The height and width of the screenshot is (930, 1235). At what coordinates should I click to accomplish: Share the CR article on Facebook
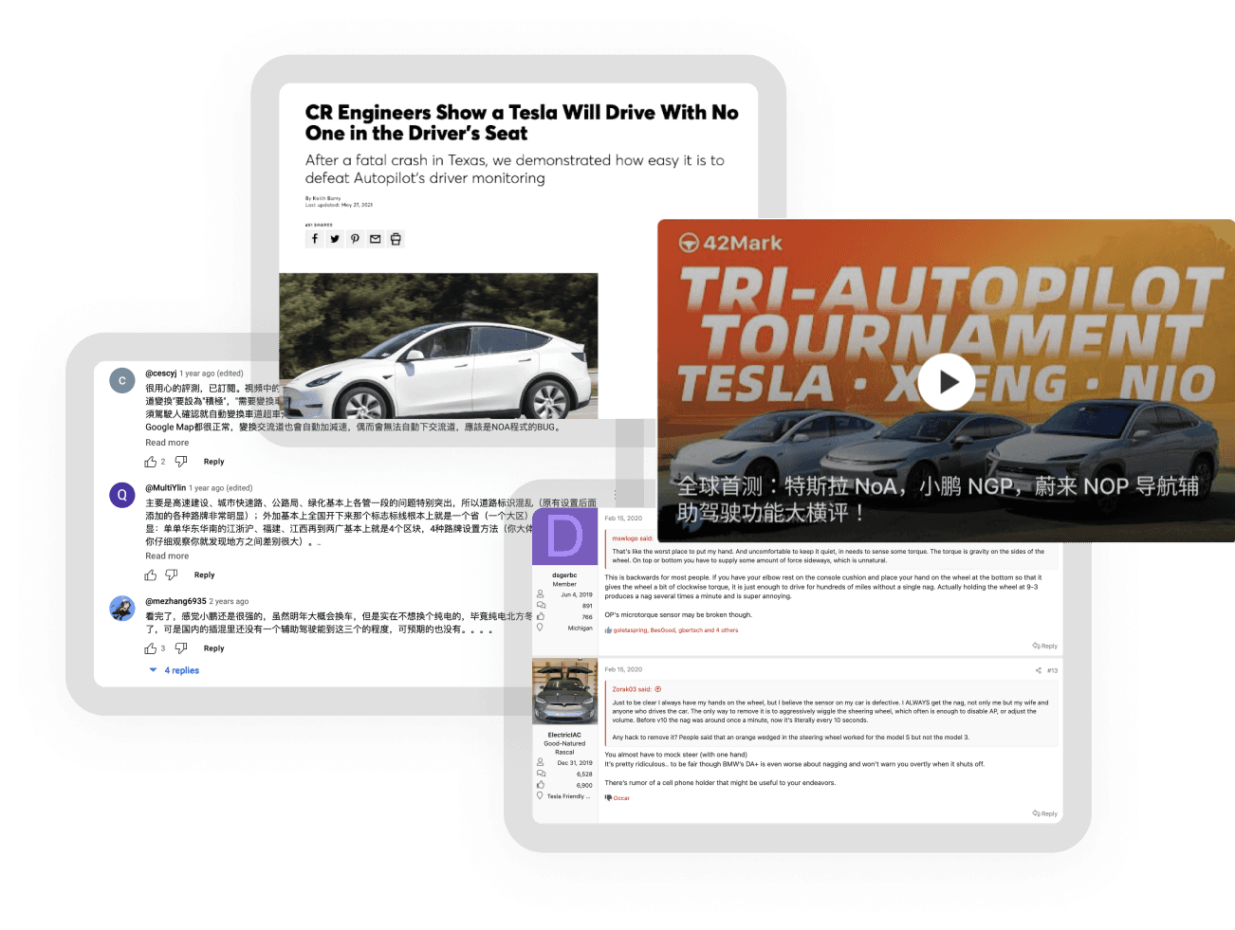(315, 239)
